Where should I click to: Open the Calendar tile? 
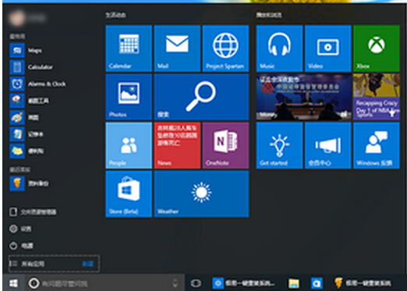coord(129,48)
